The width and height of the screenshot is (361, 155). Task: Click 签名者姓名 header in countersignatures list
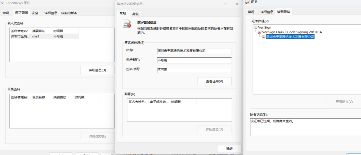[138, 102]
